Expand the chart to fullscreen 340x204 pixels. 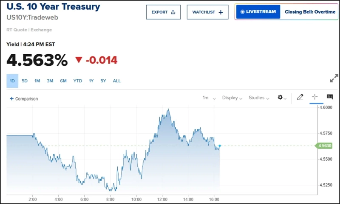tap(334, 79)
